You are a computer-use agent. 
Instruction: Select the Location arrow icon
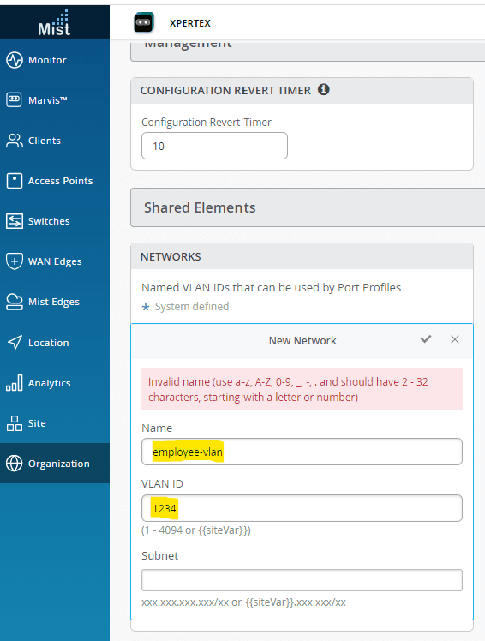point(15,342)
